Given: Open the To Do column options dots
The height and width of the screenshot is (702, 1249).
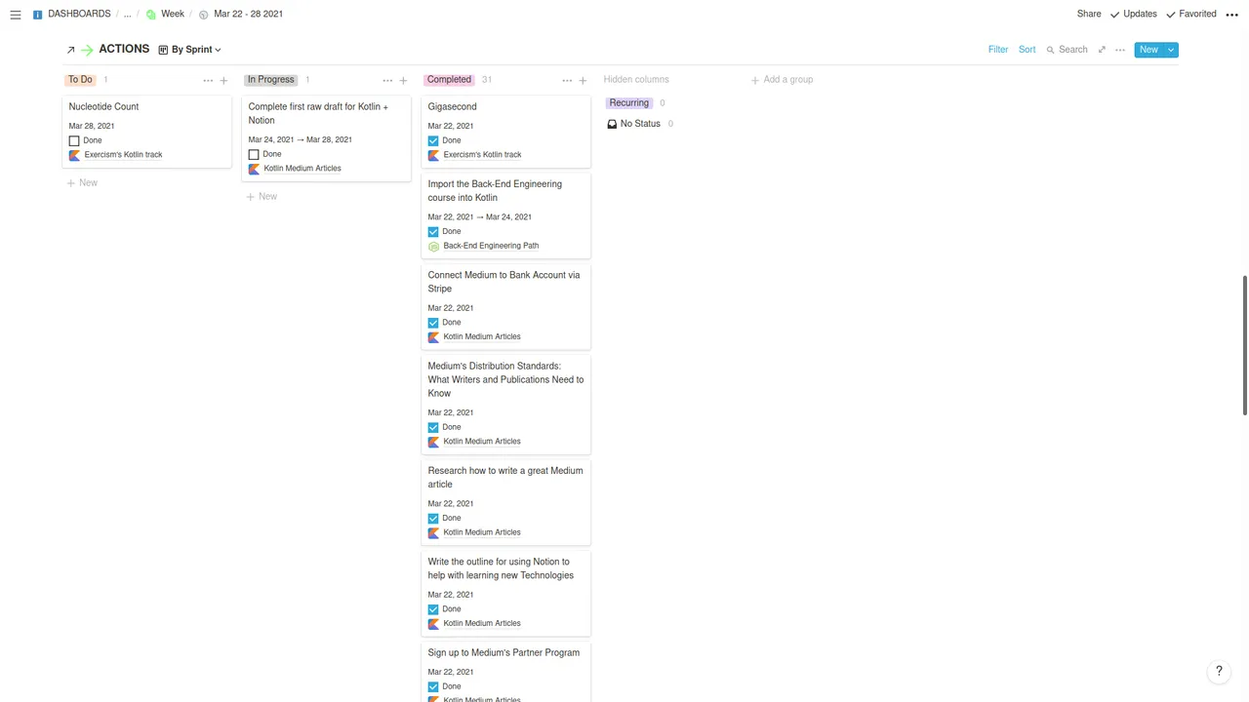Looking at the screenshot, I should (208, 80).
